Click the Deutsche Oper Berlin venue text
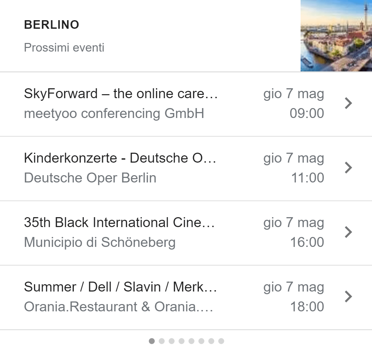Image resolution: width=372 pixels, height=352 pixels. (x=90, y=178)
